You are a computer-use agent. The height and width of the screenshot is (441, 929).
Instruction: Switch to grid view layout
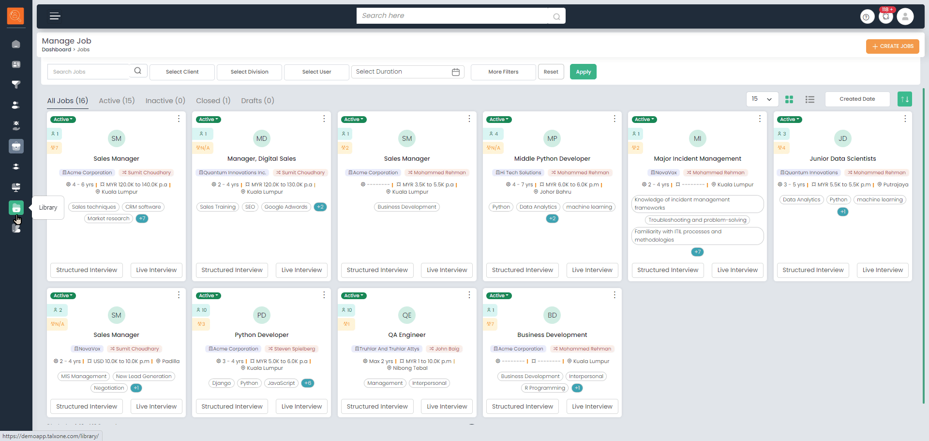pyautogui.click(x=789, y=99)
